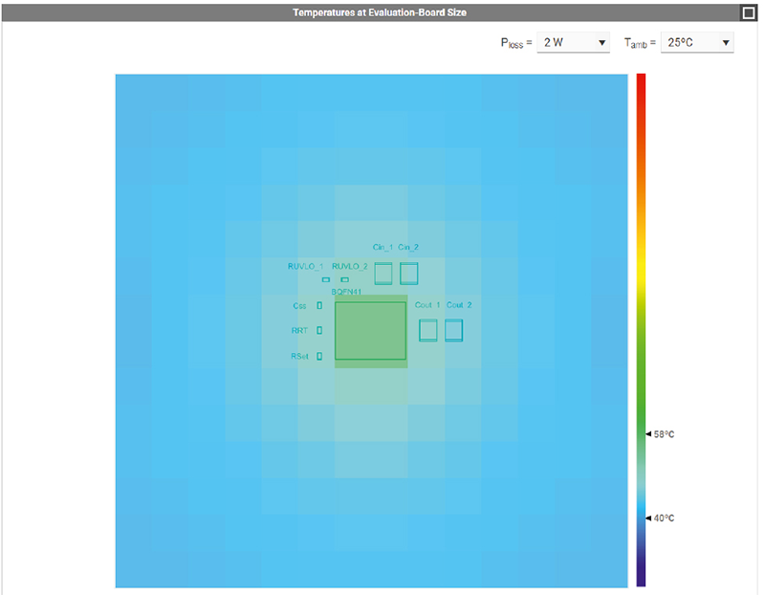
Task: Click the Tamb parameter label
Action: [x=637, y=42]
